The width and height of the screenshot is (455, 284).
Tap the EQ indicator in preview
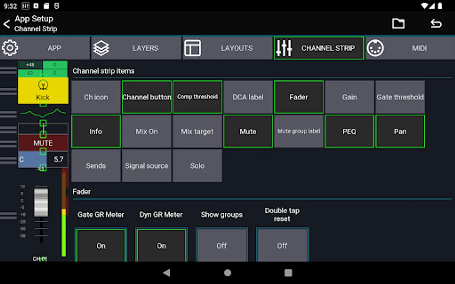30,73
